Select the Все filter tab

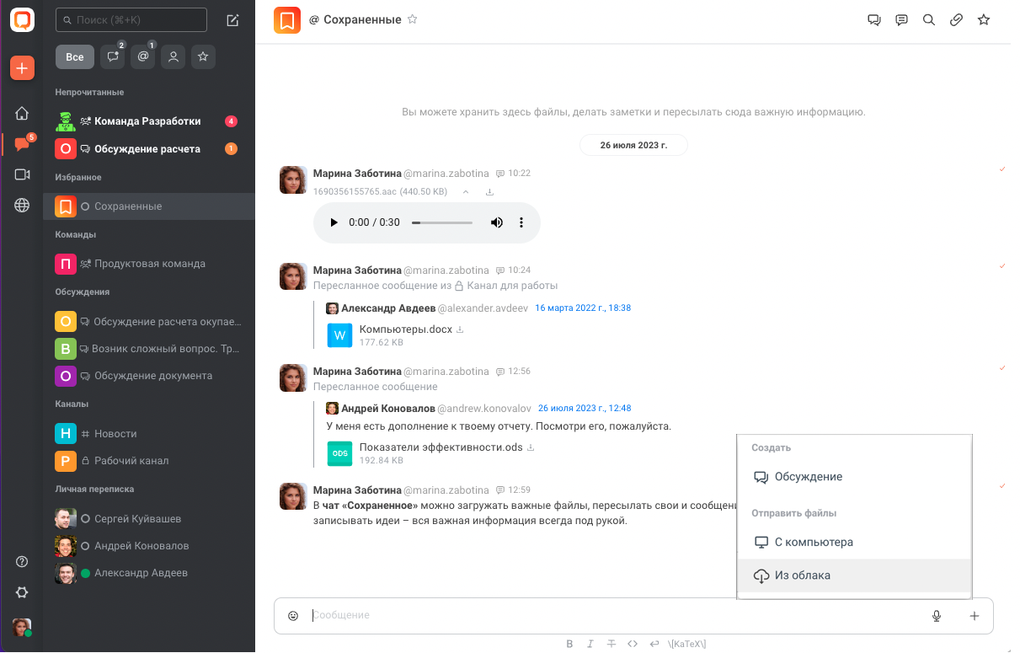coord(75,57)
